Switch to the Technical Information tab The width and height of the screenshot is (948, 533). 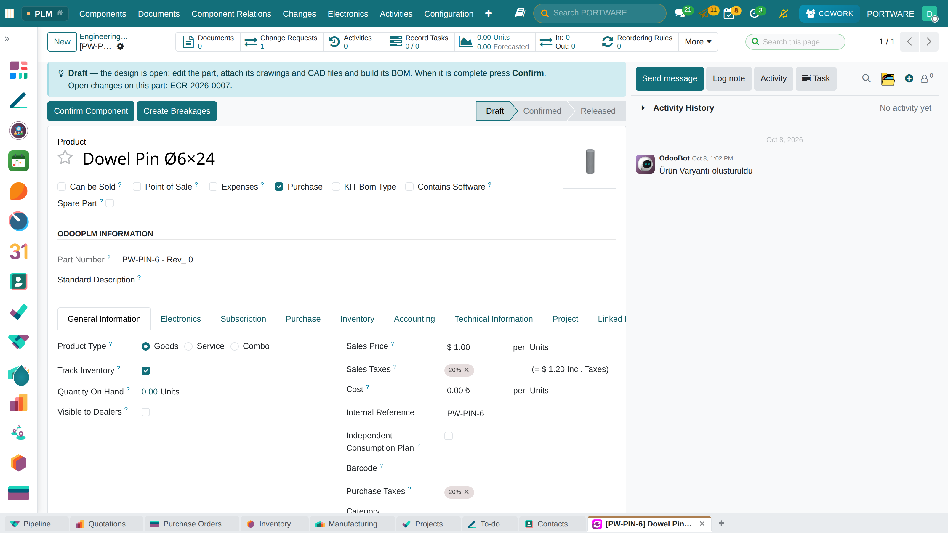pos(494,319)
